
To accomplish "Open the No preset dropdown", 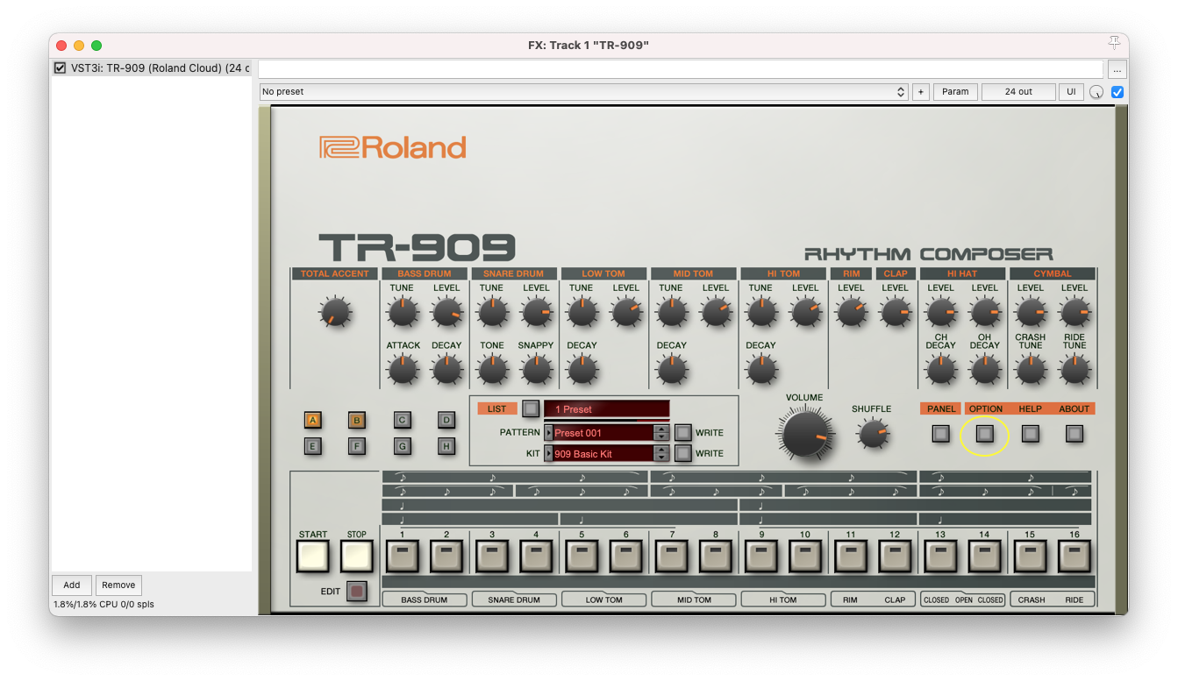I will pos(579,91).
